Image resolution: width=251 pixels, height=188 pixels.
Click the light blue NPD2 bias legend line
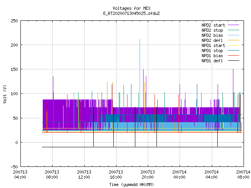click(233, 35)
